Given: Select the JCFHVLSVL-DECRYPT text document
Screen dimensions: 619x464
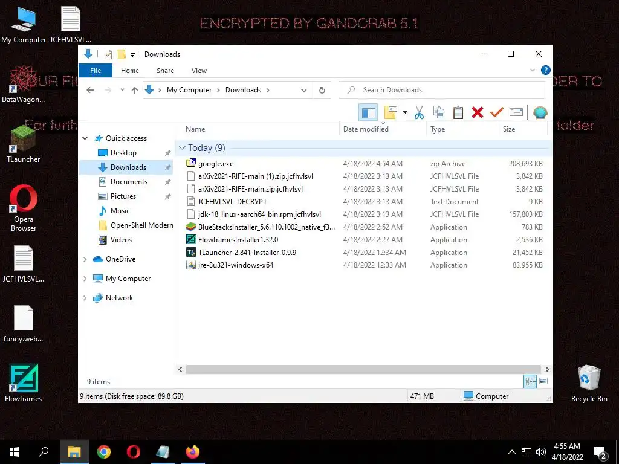Looking at the screenshot, I should [x=233, y=202].
